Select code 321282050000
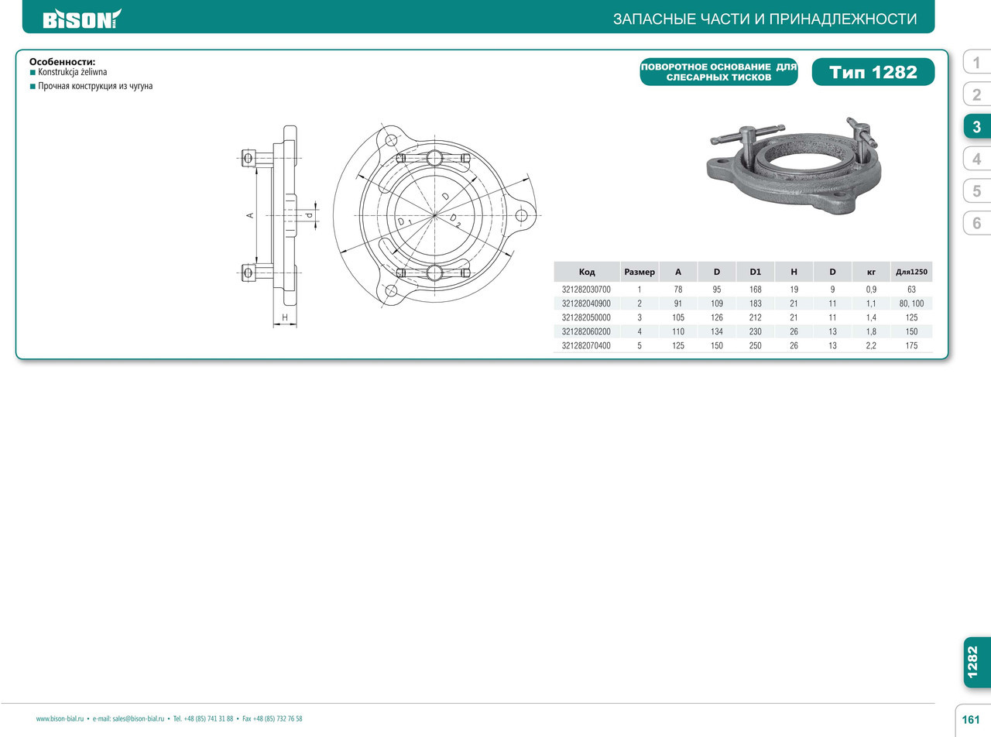 coord(586,317)
